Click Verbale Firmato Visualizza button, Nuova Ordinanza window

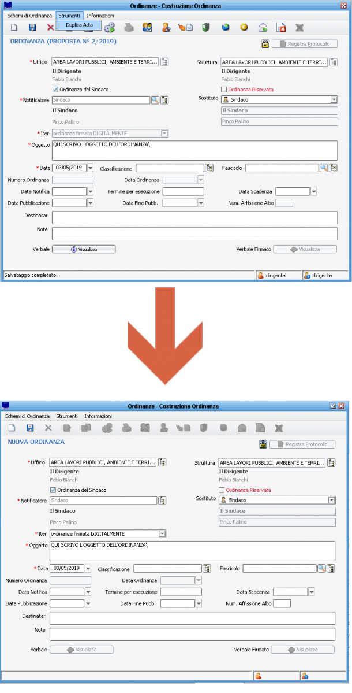[302, 650]
